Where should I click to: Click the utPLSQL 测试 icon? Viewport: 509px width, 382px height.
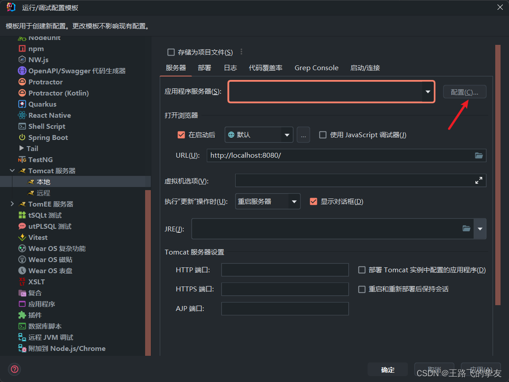click(22, 226)
